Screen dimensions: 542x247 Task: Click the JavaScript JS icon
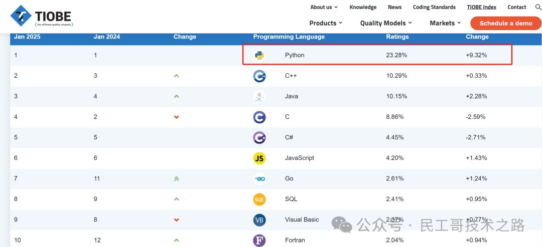259,158
